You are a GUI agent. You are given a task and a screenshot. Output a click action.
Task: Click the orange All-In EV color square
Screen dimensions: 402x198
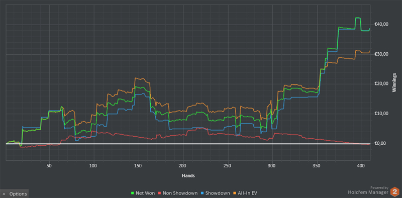coord(234,193)
